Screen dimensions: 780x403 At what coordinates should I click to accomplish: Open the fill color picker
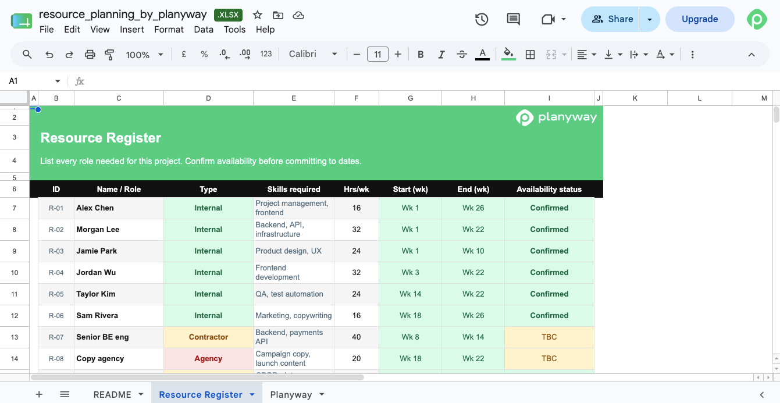pos(508,54)
